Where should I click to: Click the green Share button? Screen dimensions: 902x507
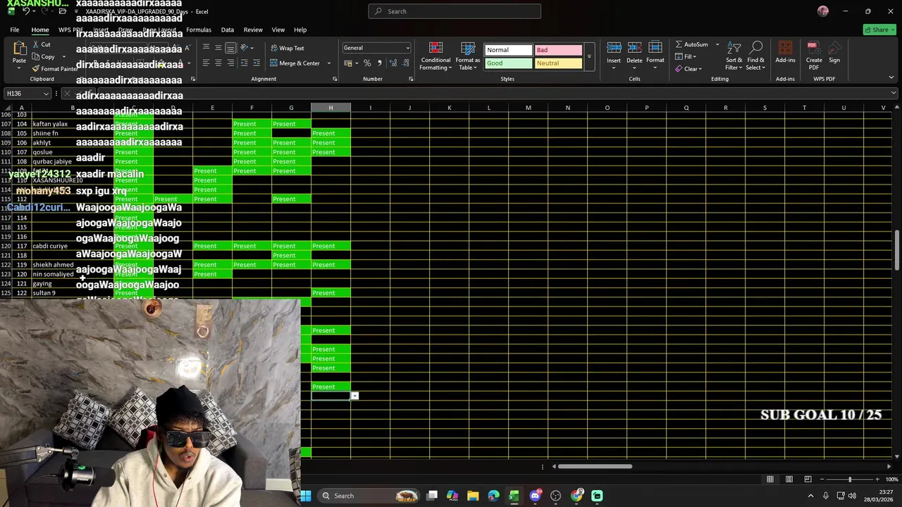tap(879, 30)
